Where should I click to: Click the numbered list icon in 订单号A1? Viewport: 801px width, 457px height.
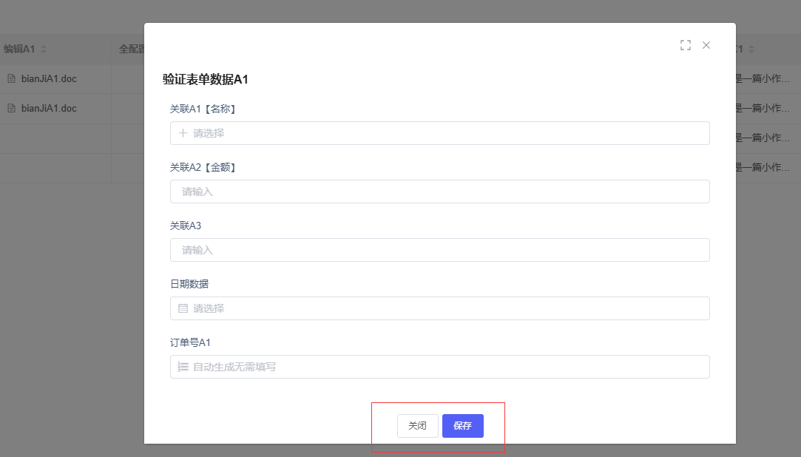pos(183,367)
